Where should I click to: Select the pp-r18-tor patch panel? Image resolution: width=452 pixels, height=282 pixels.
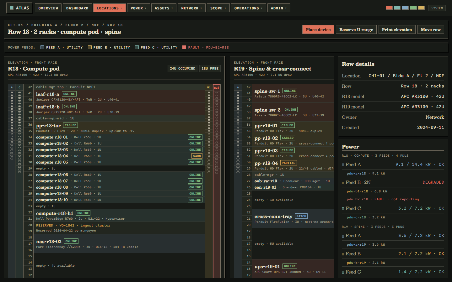pyautogui.click(x=119, y=128)
